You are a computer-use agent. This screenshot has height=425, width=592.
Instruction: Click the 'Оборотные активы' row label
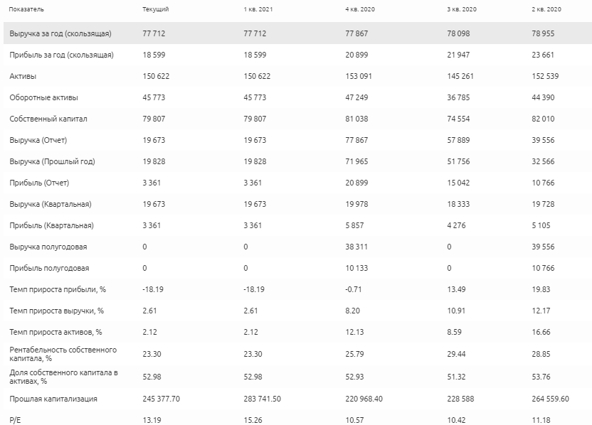pyautogui.click(x=41, y=97)
